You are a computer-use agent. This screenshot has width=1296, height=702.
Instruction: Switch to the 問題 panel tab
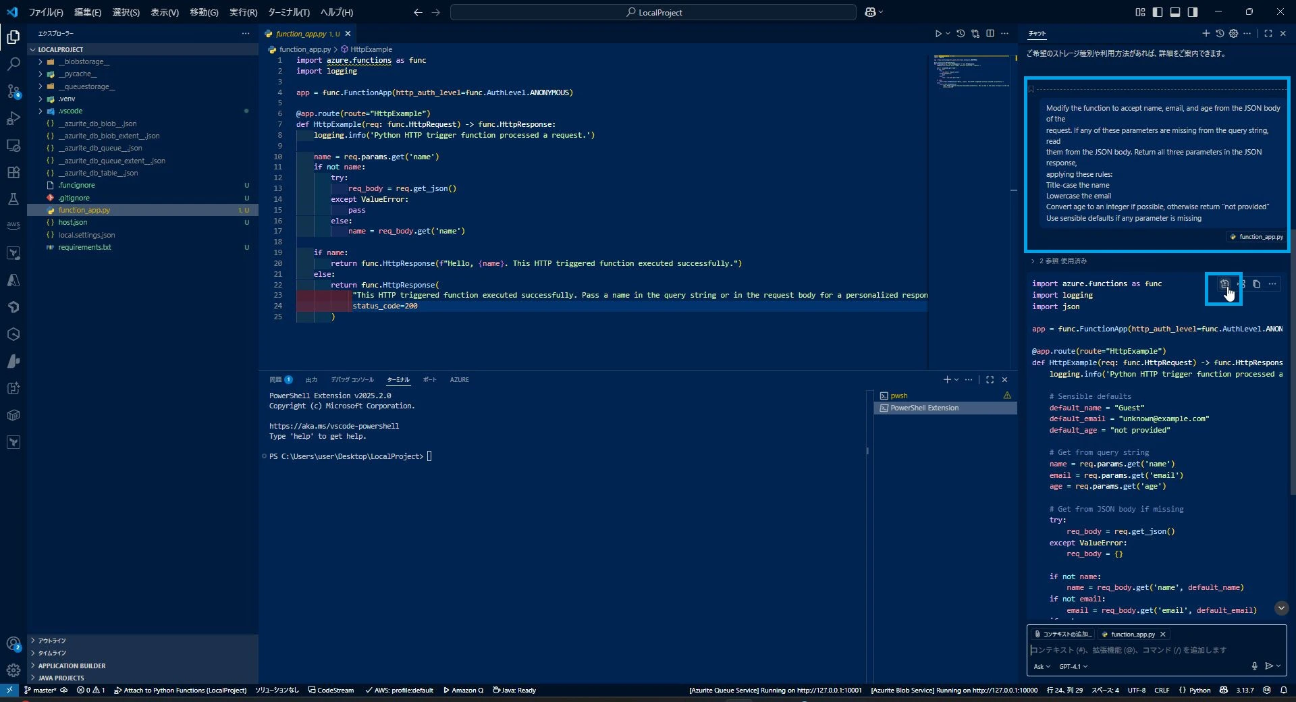[280, 379]
